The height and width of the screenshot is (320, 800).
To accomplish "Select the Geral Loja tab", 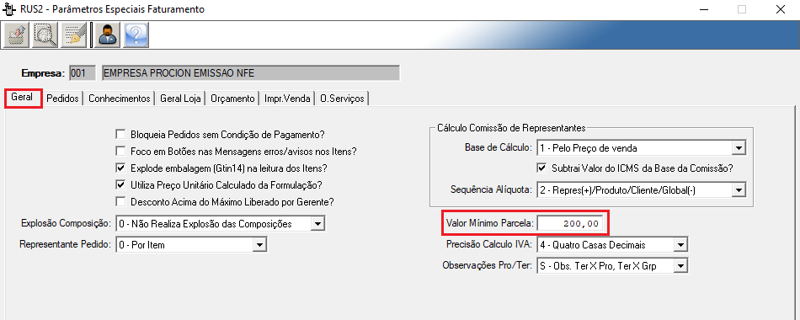I will click(180, 99).
